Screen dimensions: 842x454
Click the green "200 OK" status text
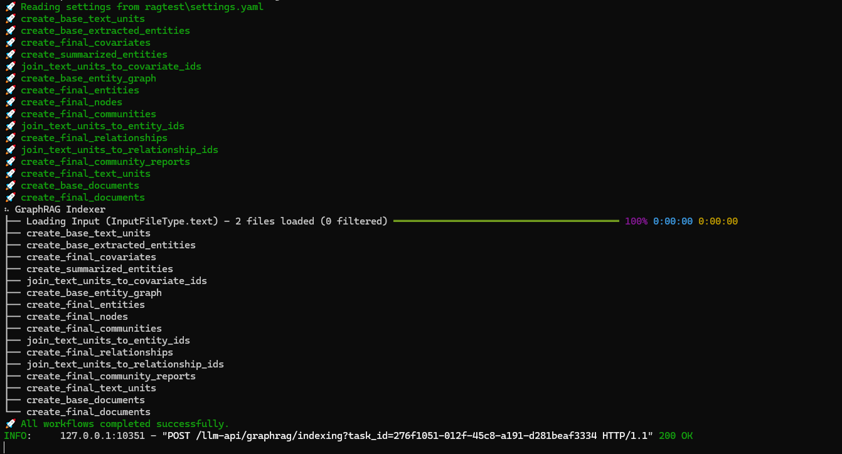click(676, 436)
